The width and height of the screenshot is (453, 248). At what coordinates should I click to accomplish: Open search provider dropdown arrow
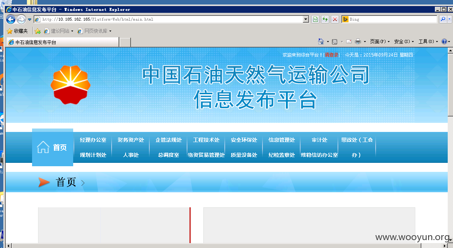pos(449,19)
